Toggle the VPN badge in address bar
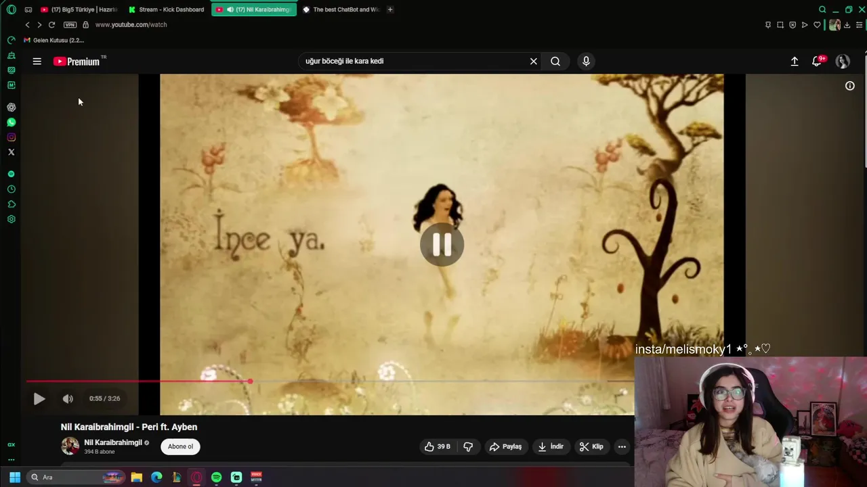This screenshot has width=867, height=487. point(70,24)
